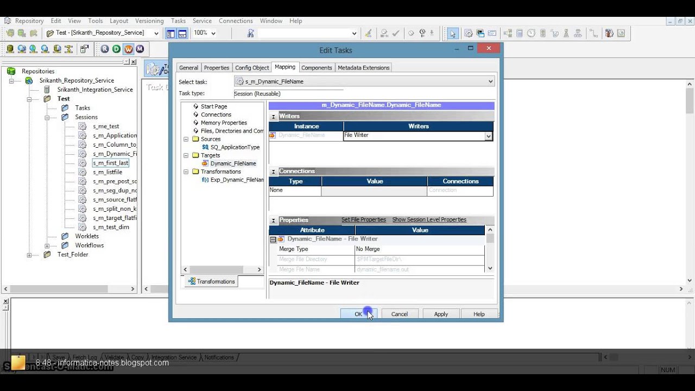Click Show Session Level Properties link
Screen dimensions: 695x391
pos(429,220)
